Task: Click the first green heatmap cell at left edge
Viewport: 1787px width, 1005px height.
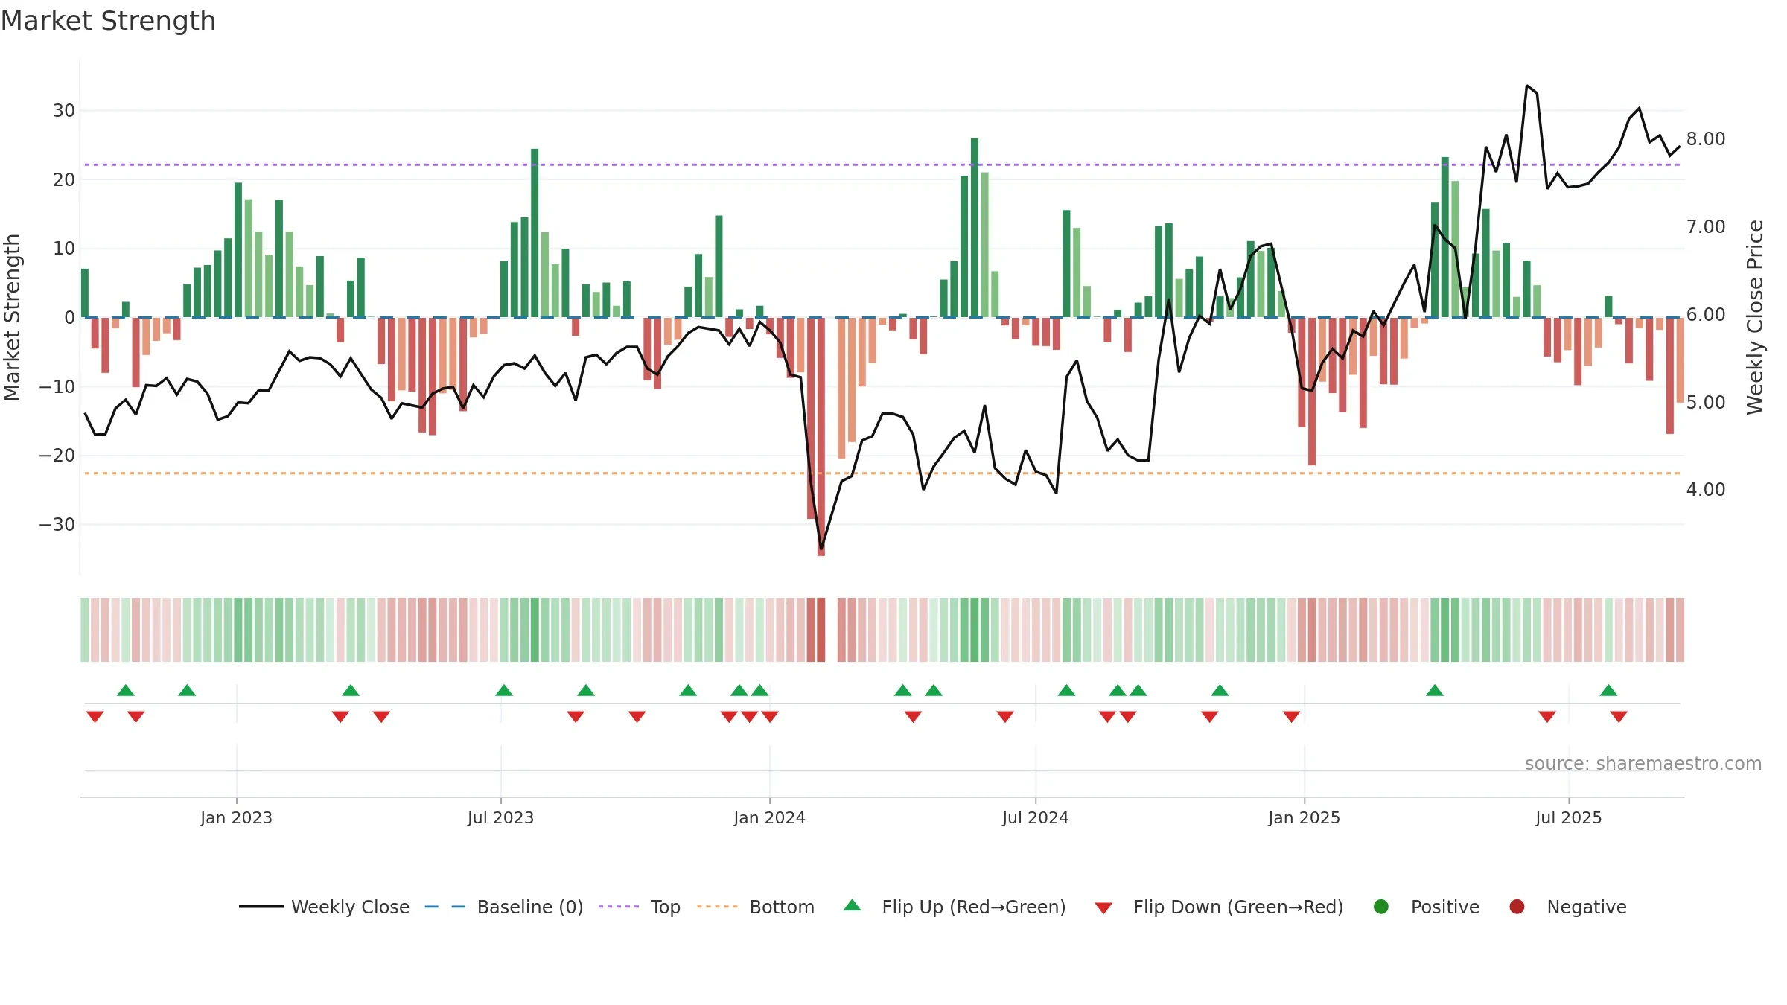Action: tap(85, 630)
